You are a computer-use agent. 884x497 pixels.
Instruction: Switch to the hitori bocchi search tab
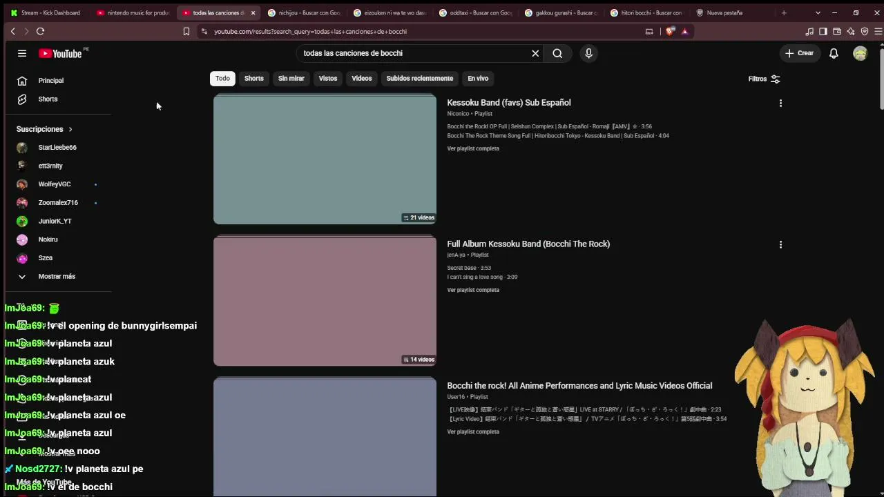point(648,12)
